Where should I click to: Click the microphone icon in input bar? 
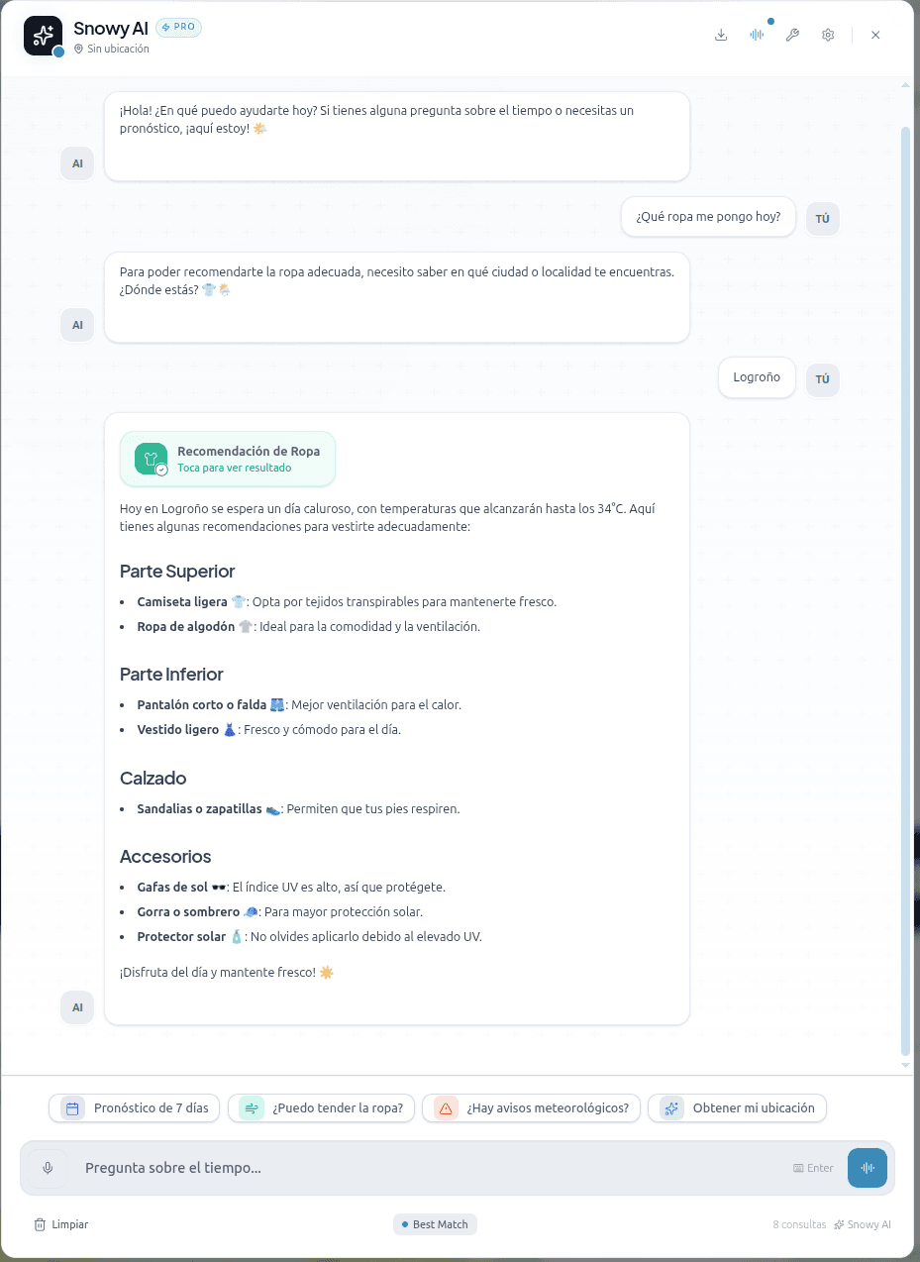[48, 1168]
